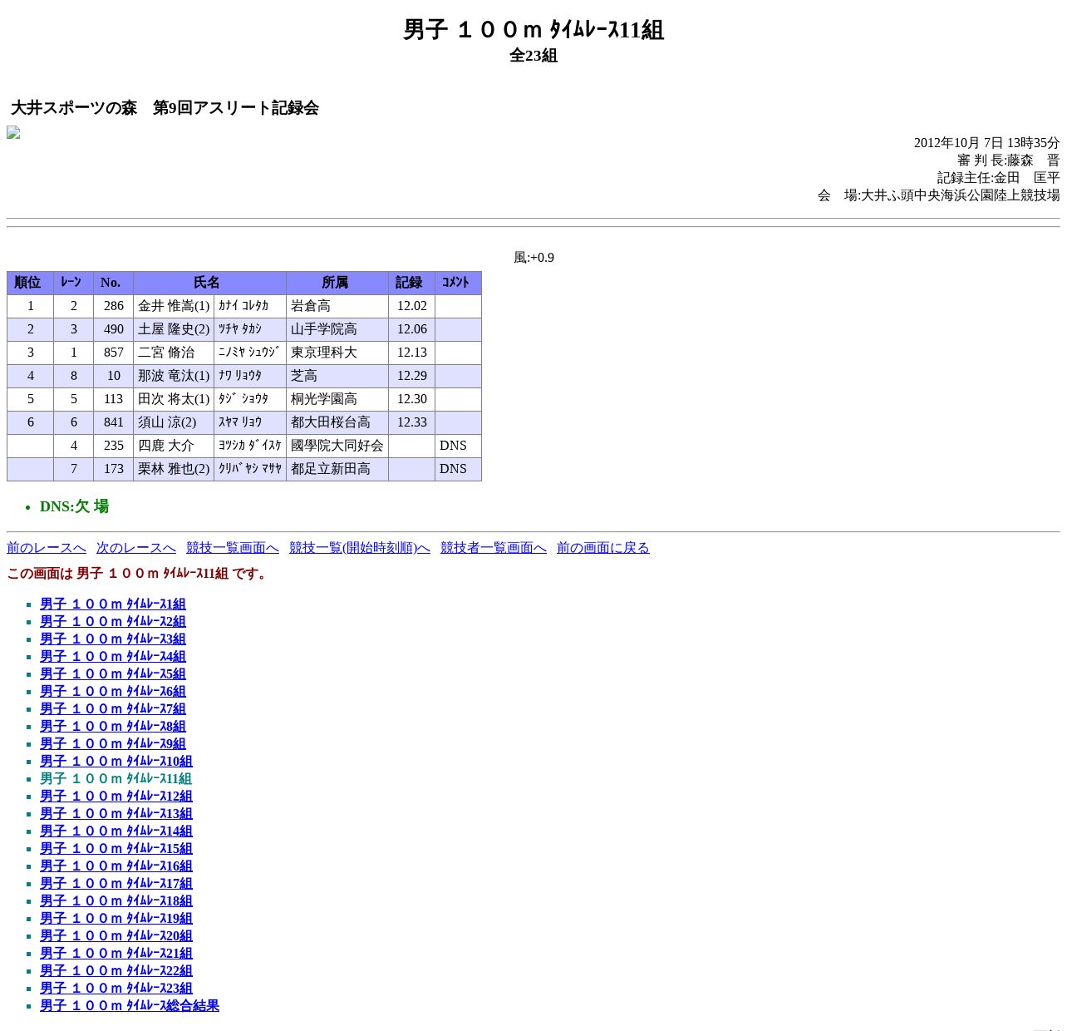Click the DNS:欠場 legend text
Screen dimensions: 1067x1031
click(74, 506)
